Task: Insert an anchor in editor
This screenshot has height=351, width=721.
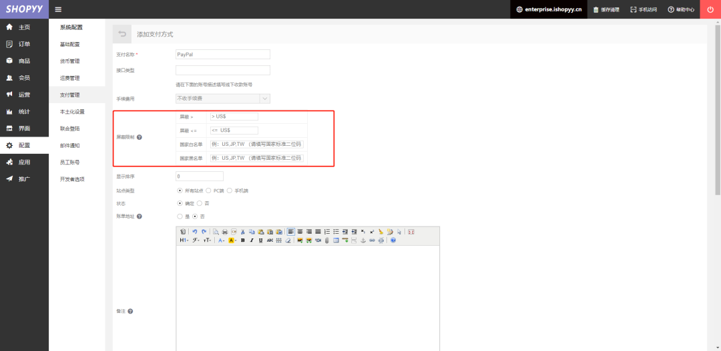Action: (363, 240)
